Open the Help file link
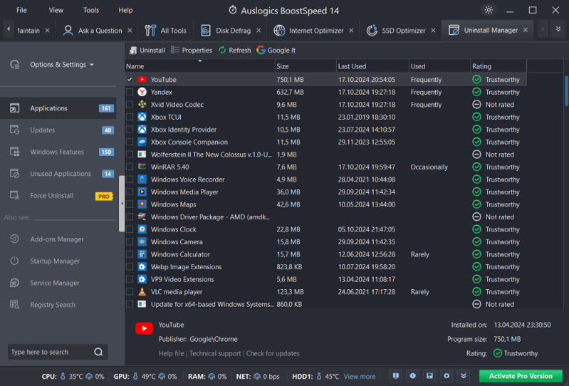 (x=171, y=353)
